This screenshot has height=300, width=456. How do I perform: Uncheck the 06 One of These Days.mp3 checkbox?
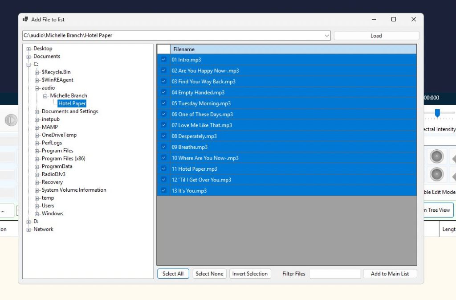click(163, 114)
